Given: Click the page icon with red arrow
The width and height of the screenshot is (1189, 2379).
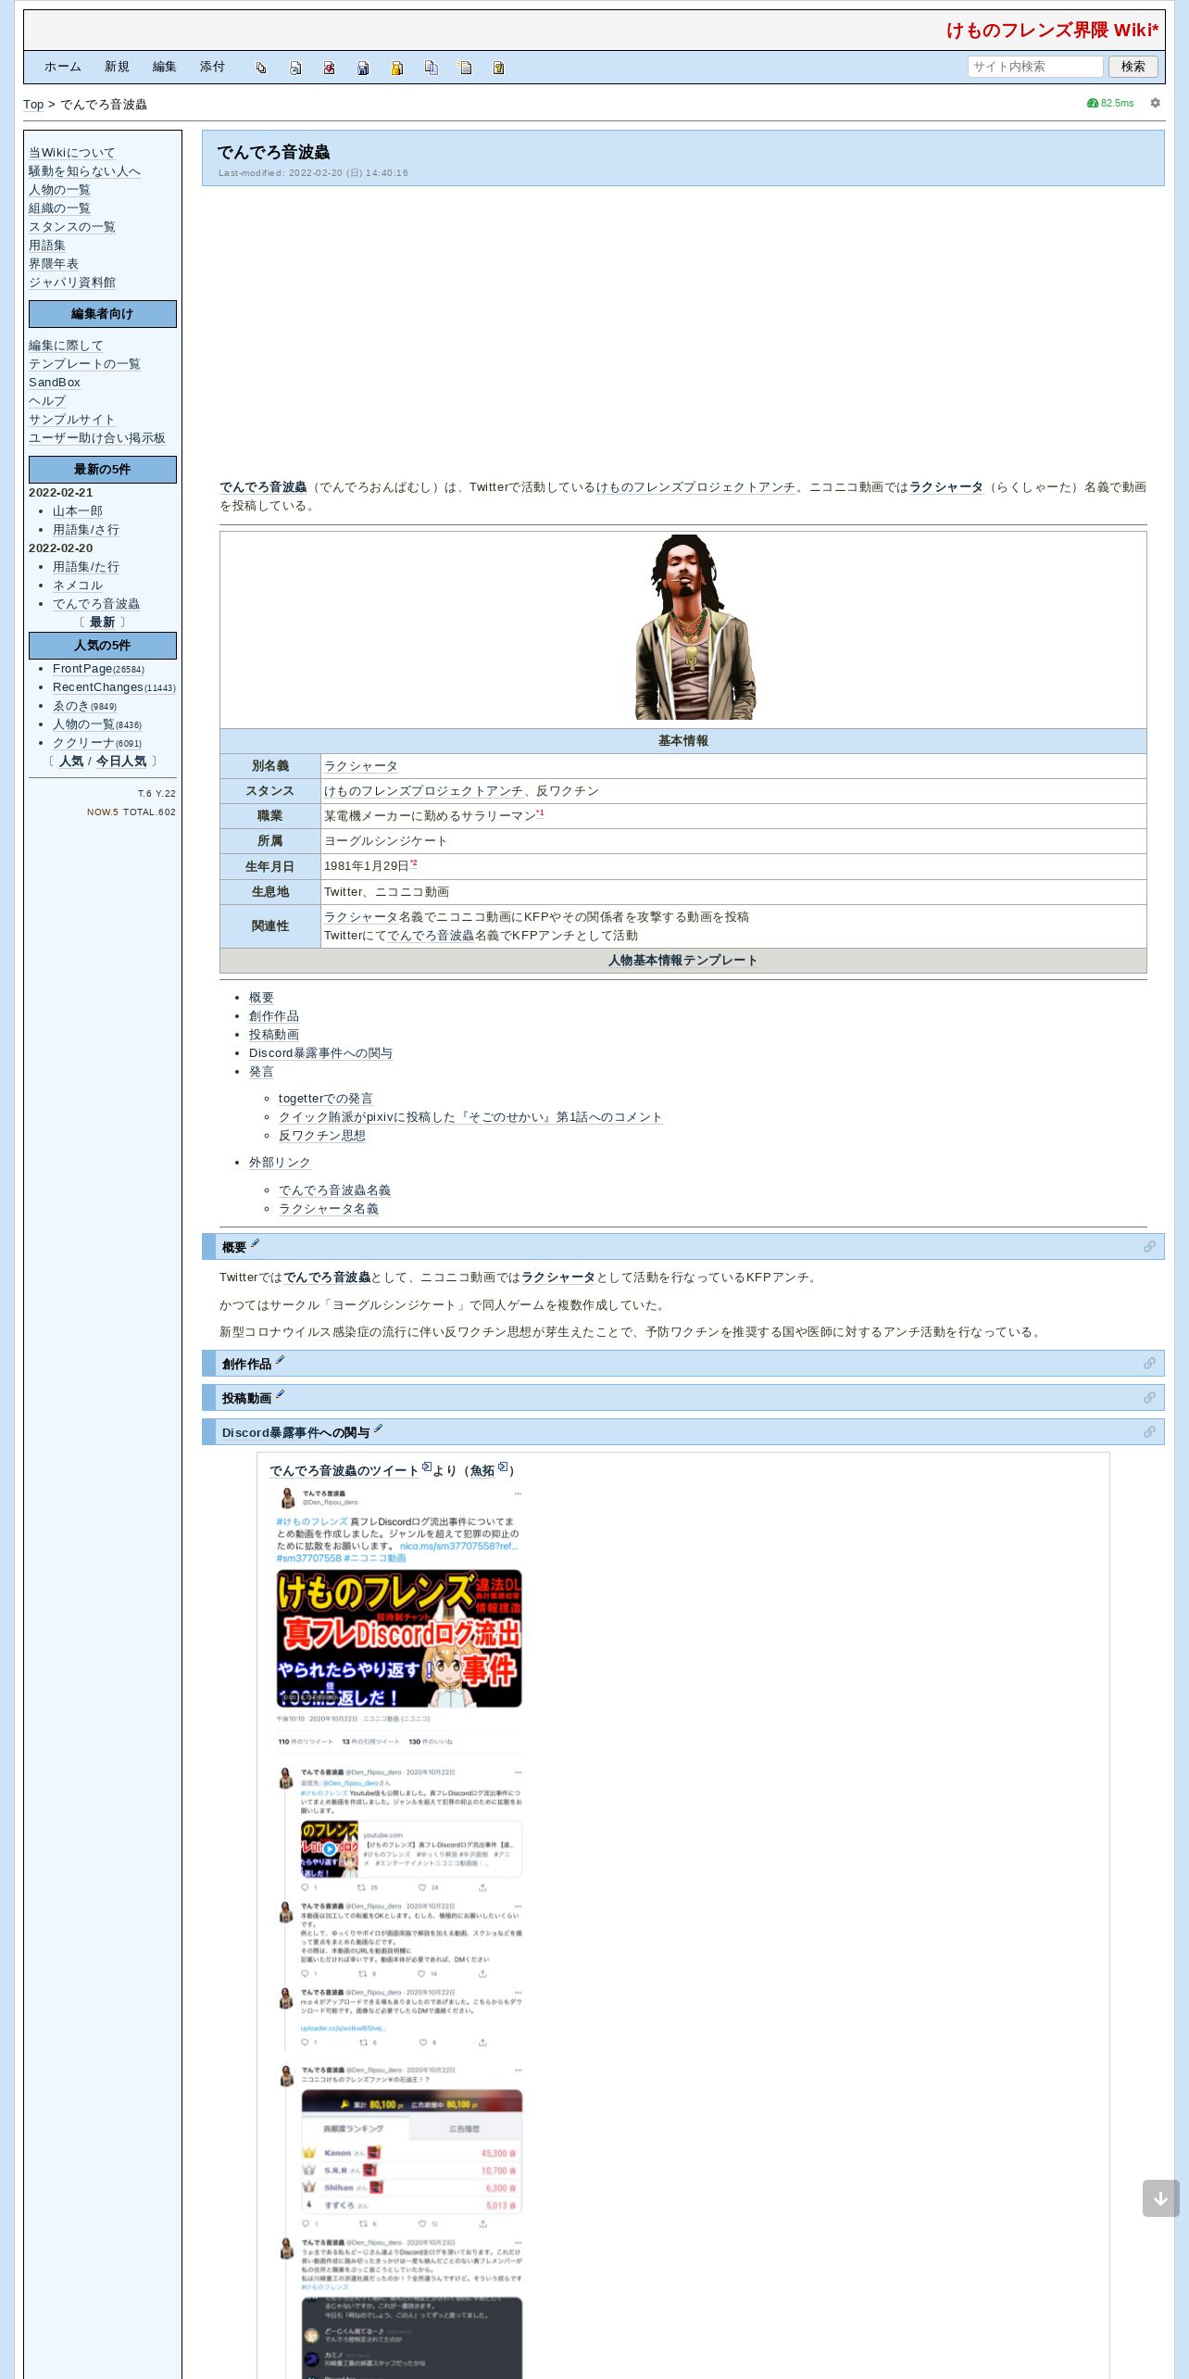Looking at the screenshot, I should [329, 68].
